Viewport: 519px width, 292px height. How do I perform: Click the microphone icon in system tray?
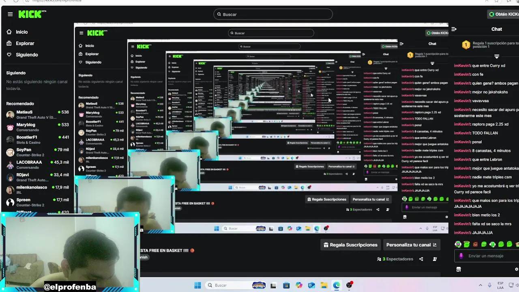(x=490, y=285)
